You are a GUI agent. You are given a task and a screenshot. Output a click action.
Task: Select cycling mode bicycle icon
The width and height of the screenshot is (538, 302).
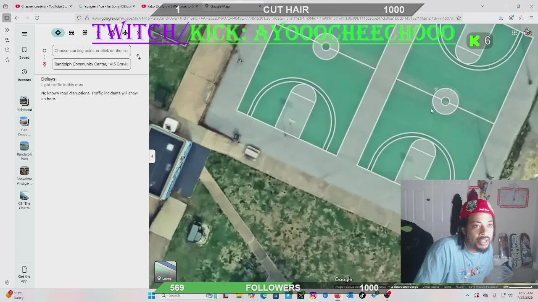click(112, 33)
